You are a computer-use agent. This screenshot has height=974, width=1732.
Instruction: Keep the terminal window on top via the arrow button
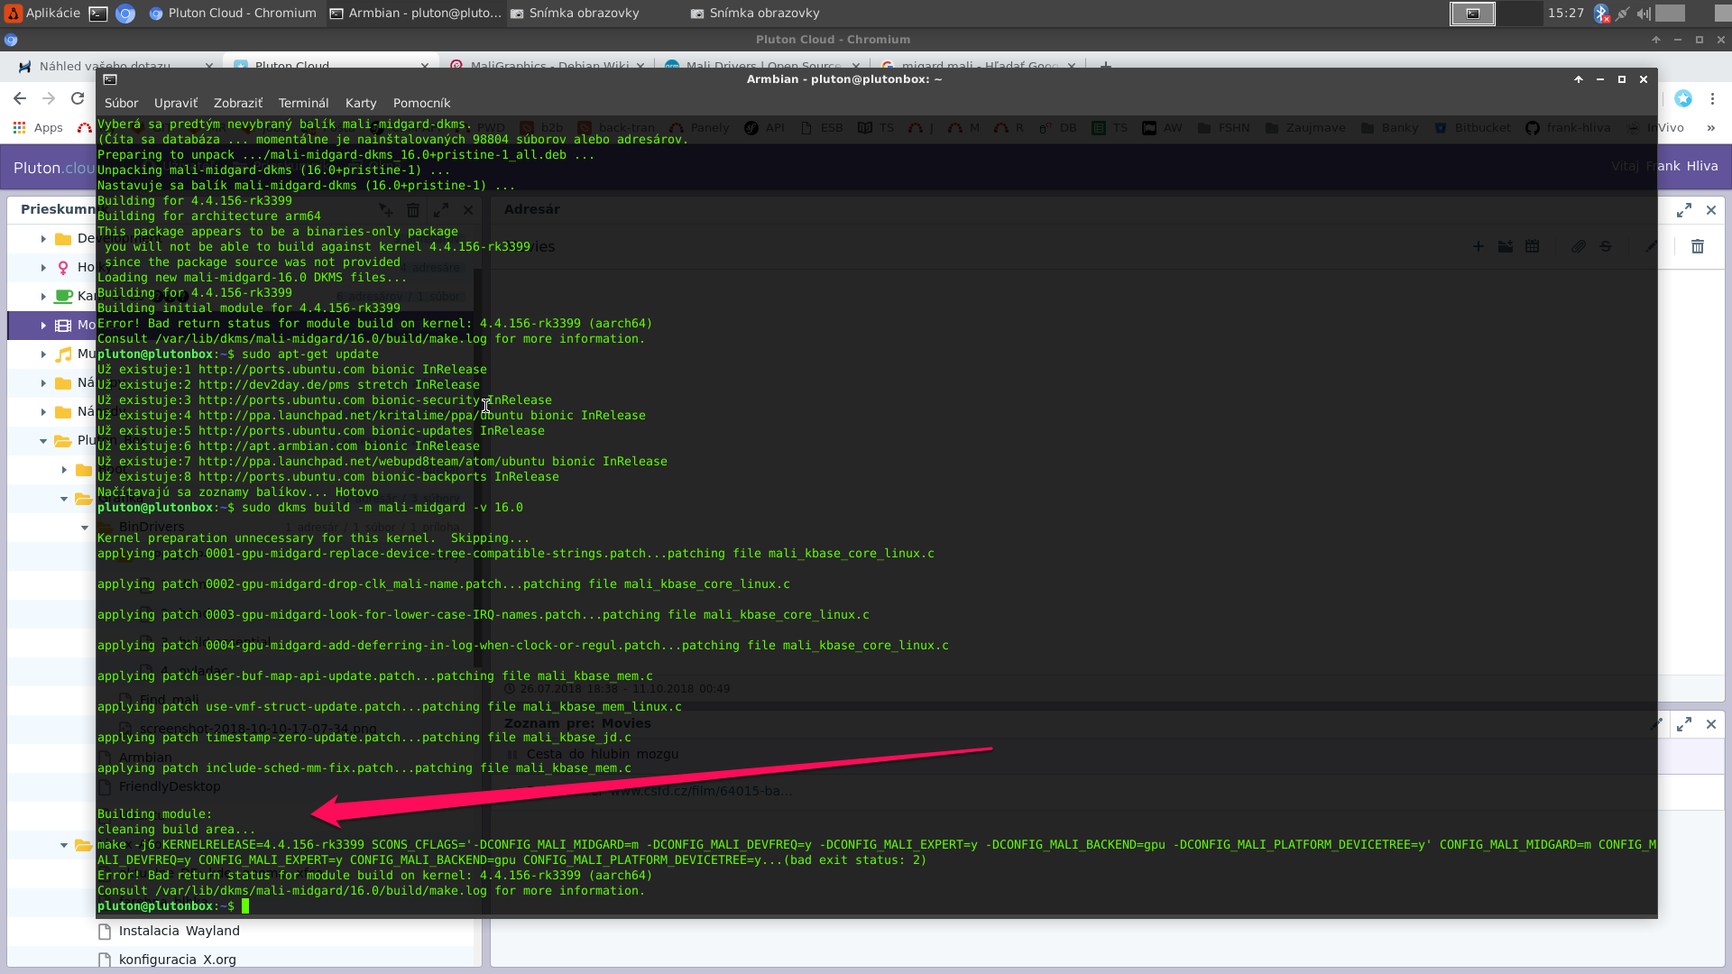[x=1579, y=79]
